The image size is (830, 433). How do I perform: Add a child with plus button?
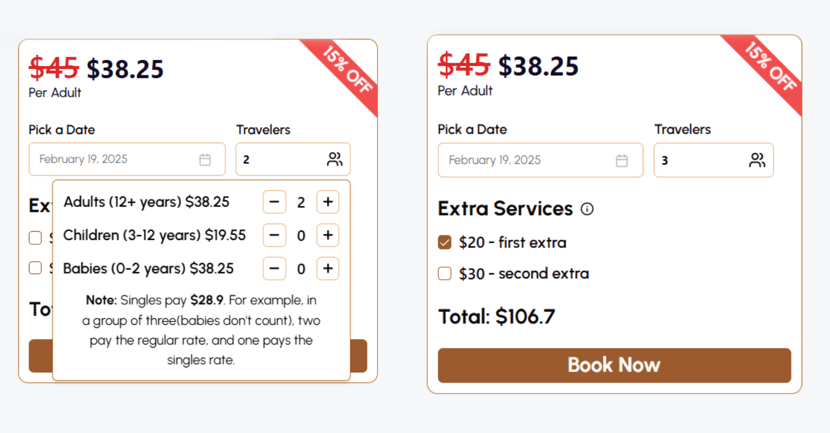(x=328, y=235)
